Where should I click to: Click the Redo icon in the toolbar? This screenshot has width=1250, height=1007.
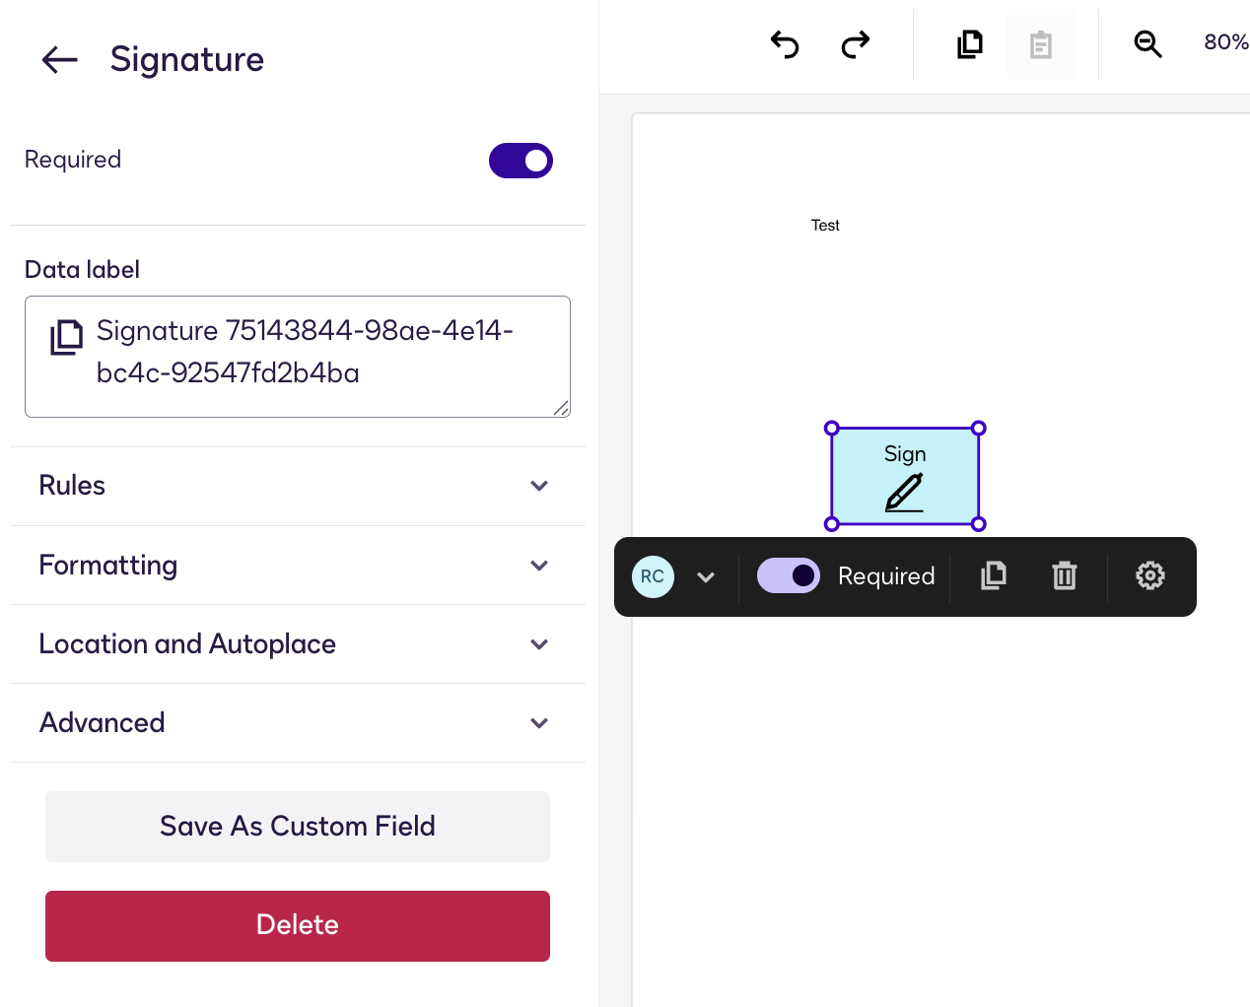tap(856, 44)
